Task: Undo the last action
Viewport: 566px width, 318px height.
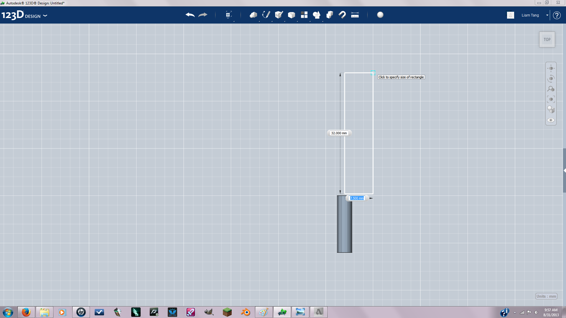Action: [x=190, y=15]
